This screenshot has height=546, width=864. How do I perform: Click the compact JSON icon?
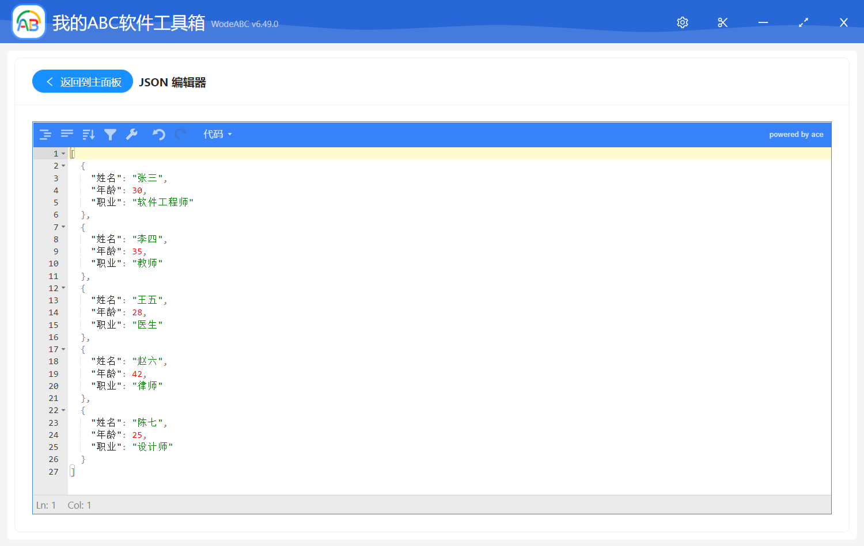pos(67,134)
